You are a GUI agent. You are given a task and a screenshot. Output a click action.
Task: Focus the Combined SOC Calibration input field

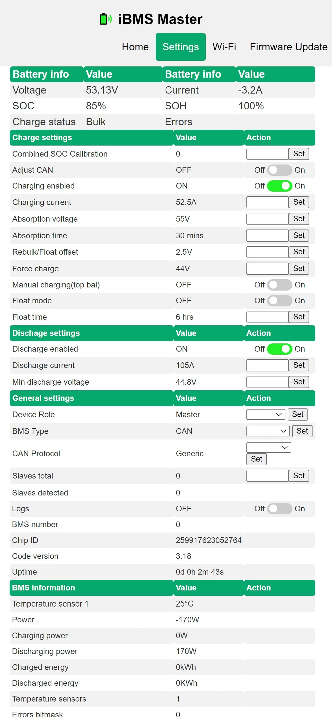(x=267, y=154)
